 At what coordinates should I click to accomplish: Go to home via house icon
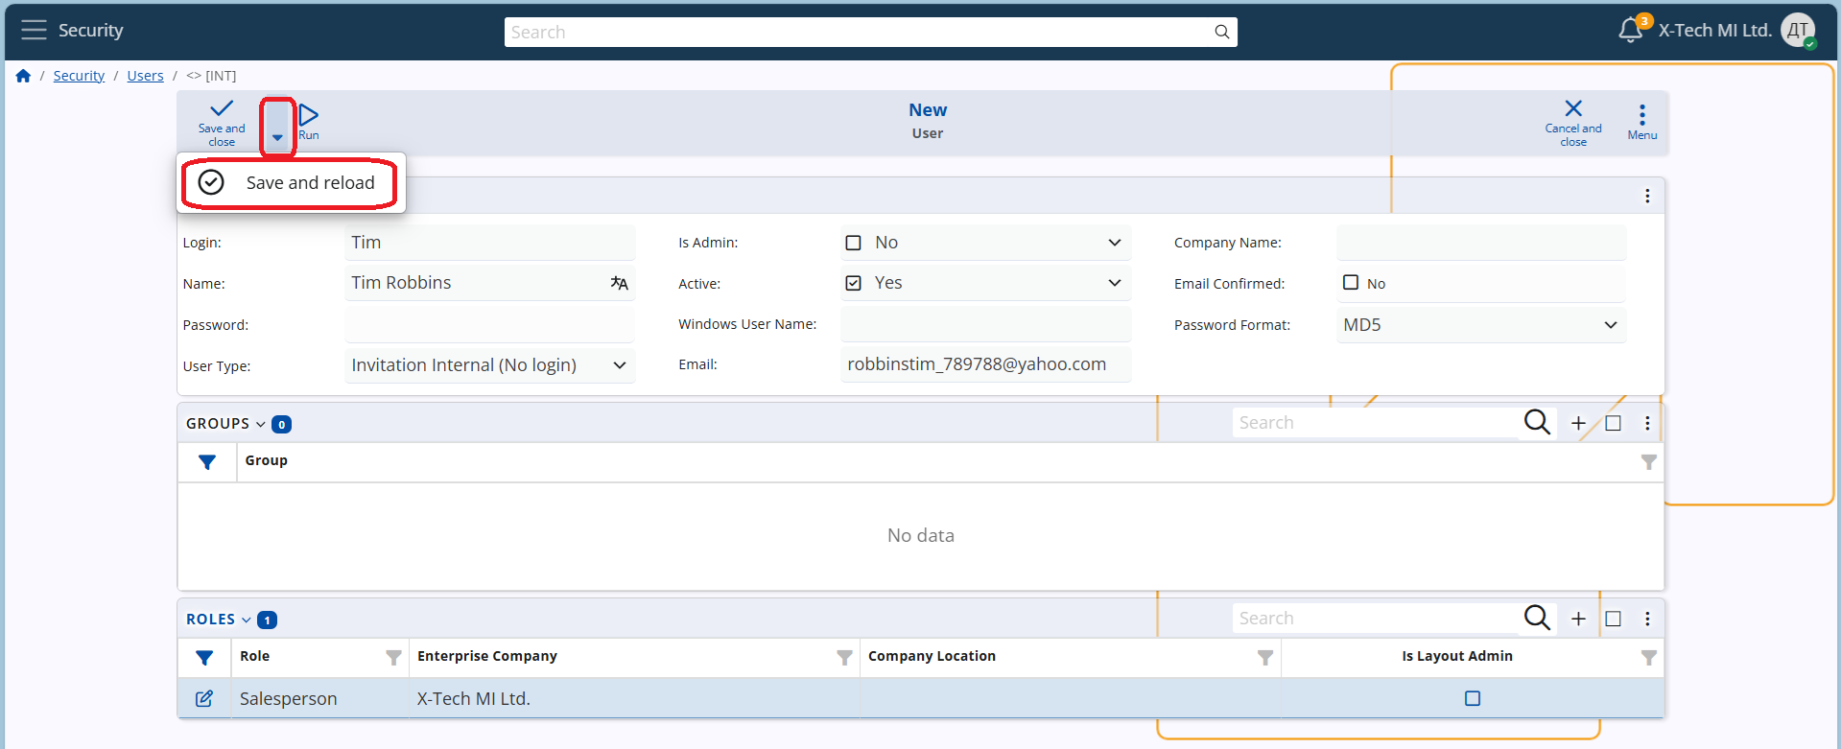point(23,76)
